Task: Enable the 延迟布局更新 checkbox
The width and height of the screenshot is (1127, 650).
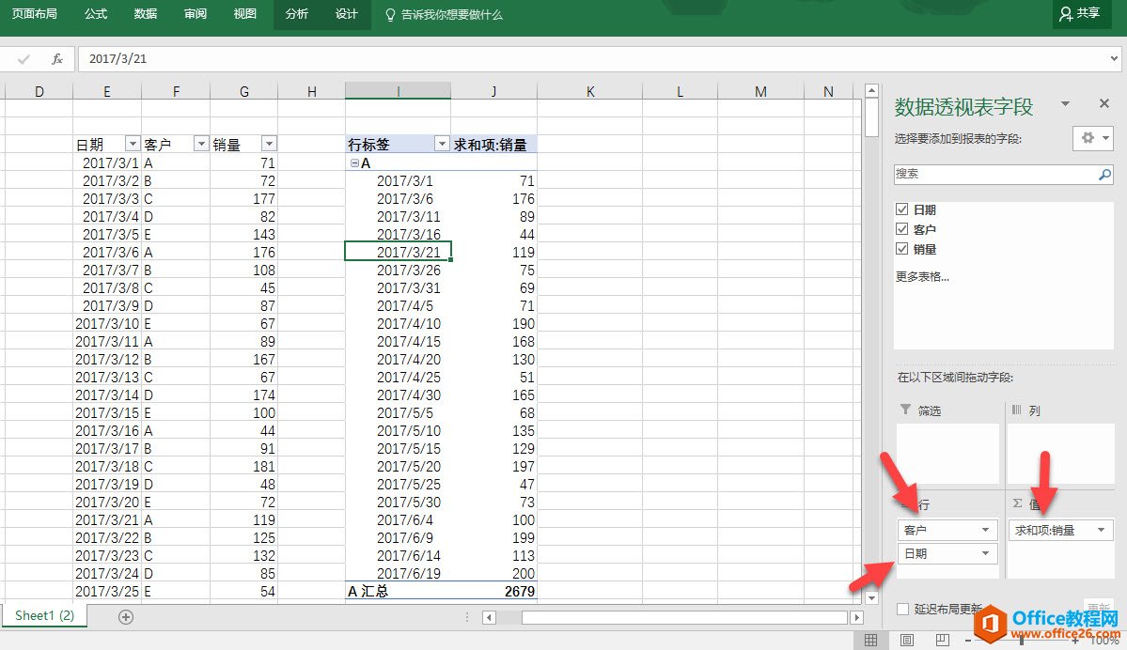Action: click(x=902, y=609)
